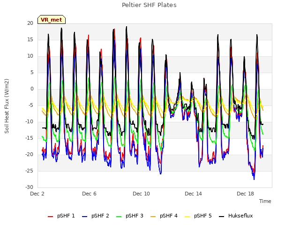Click the 0 y-axis tick label
300x225 pixels.
[x=32, y=89]
